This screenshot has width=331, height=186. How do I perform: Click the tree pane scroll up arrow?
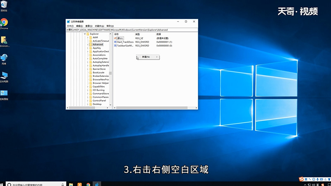pos(110,34)
